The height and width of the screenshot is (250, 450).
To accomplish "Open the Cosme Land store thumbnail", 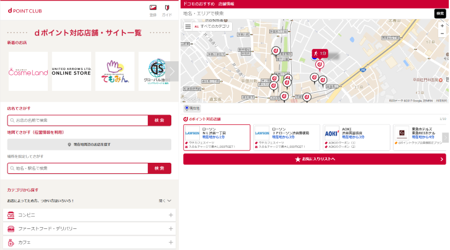I will pyautogui.click(x=28, y=72).
